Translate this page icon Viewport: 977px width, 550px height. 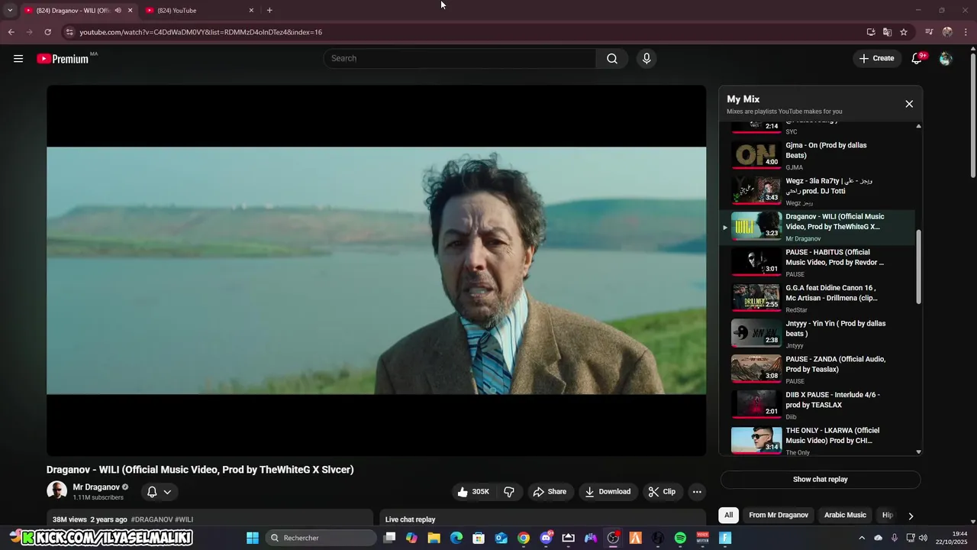click(x=887, y=32)
